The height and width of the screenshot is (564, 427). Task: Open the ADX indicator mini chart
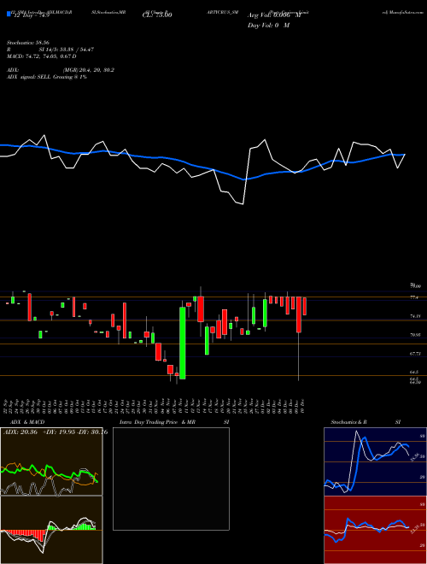(51, 461)
